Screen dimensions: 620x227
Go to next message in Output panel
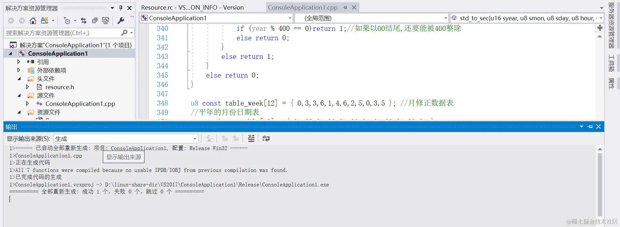click(x=236, y=138)
